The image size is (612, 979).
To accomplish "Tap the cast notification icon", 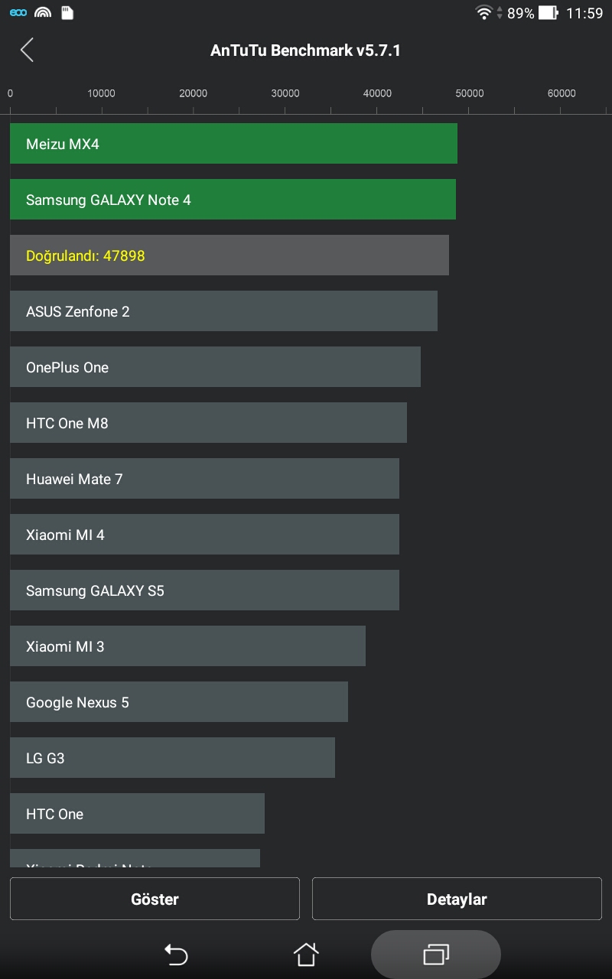I will 43,12.
